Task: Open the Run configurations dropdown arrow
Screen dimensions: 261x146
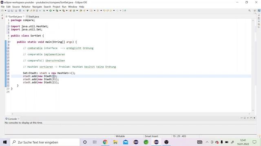Action: 53,11
